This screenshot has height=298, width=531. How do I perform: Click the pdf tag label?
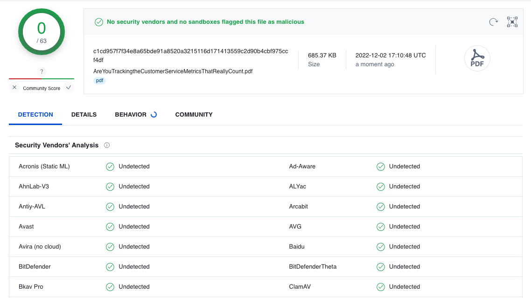coord(100,81)
